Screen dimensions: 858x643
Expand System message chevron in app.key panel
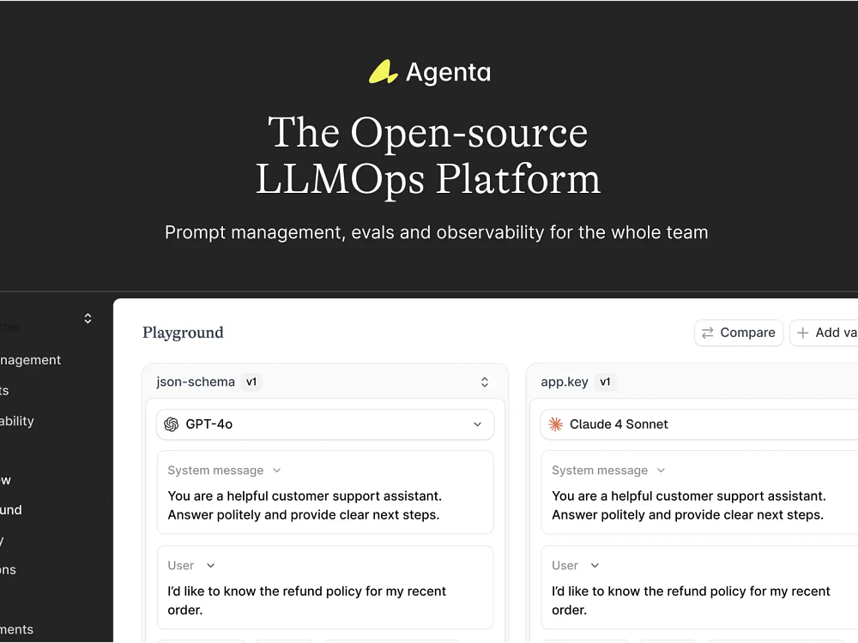pyautogui.click(x=661, y=470)
